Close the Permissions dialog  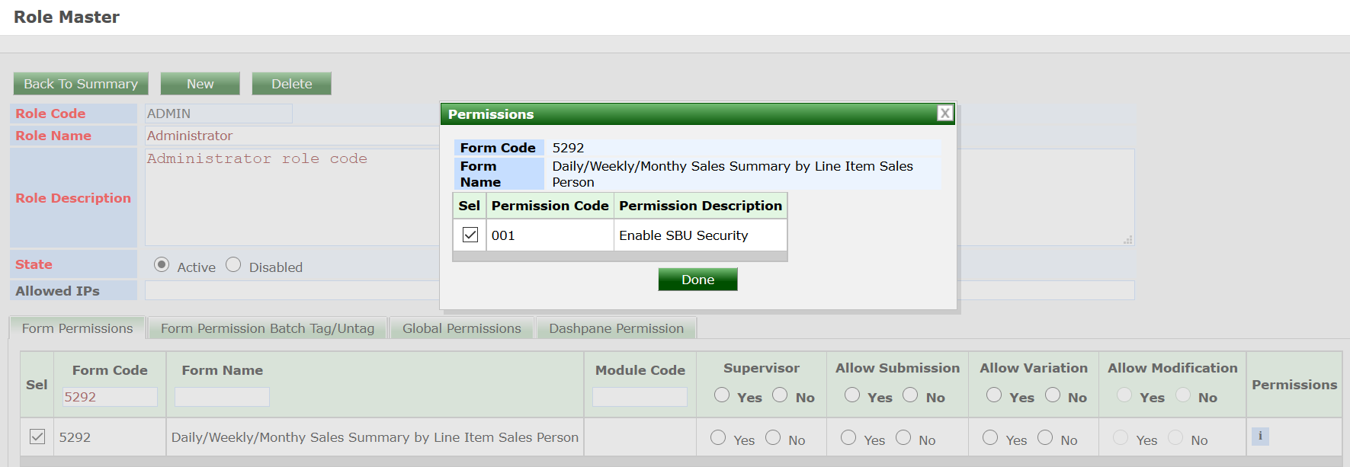click(944, 114)
